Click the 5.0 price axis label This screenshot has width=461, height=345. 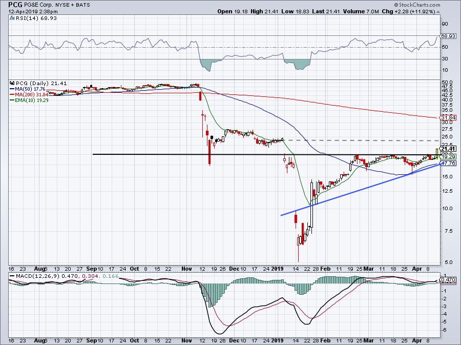[x=448, y=262]
